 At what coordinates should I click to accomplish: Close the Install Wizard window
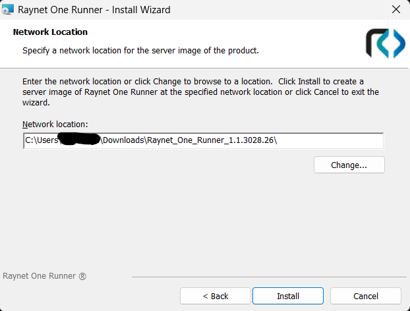(x=396, y=9)
